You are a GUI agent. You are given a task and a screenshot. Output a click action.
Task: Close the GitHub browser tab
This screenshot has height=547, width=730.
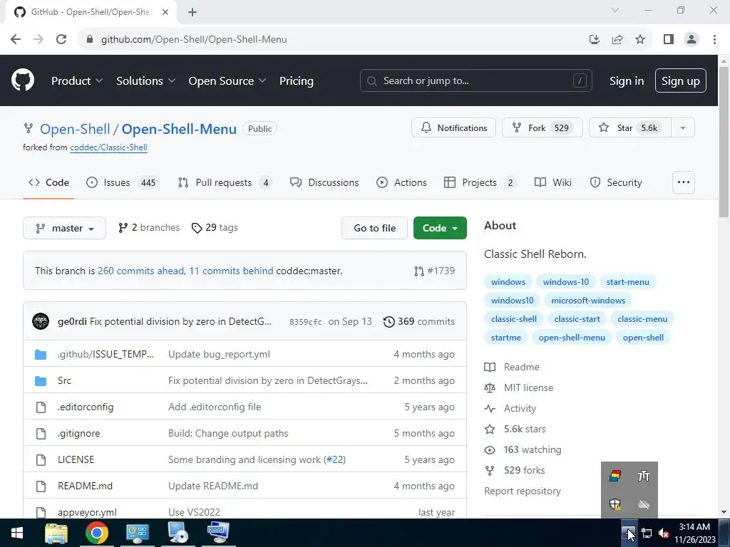click(x=165, y=12)
